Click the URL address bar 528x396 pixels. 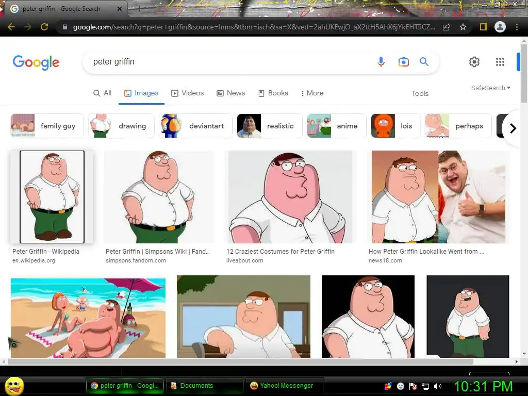pyautogui.click(x=254, y=27)
